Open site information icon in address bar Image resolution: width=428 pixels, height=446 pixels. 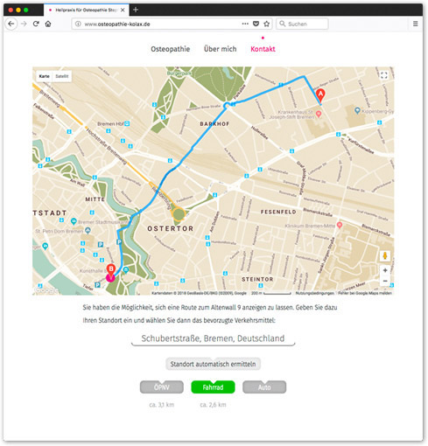tap(78, 24)
